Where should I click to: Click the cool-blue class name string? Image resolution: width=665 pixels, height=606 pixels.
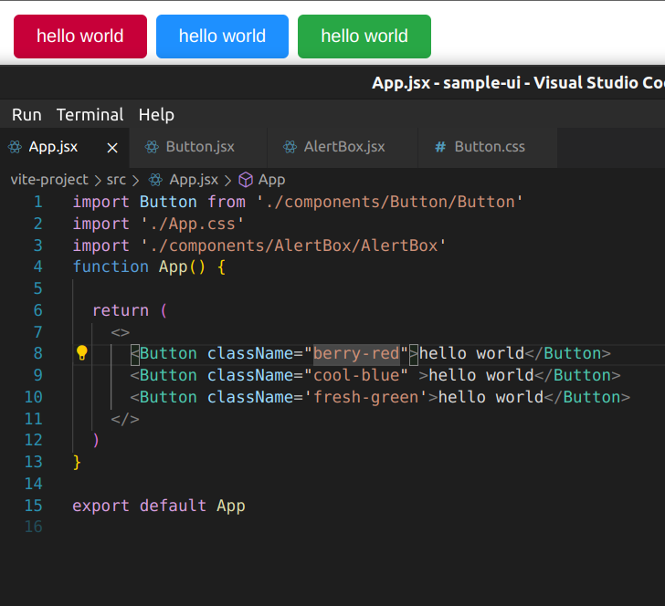coord(356,375)
